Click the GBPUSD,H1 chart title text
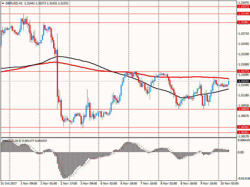The height and width of the screenshot is (187, 250). coord(14,3)
